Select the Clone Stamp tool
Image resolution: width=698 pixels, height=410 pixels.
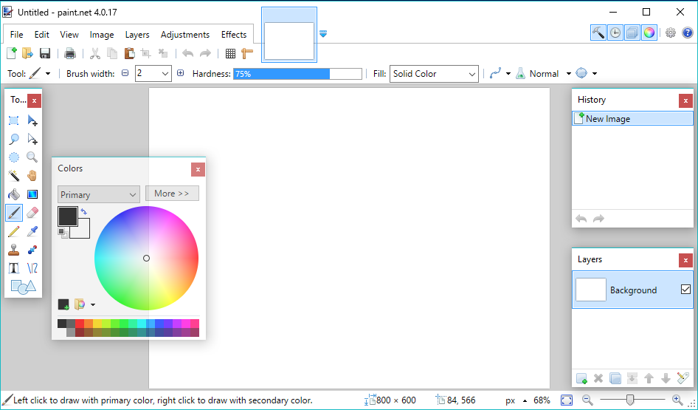13,250
